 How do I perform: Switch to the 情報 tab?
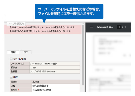[x=13, y=52]
